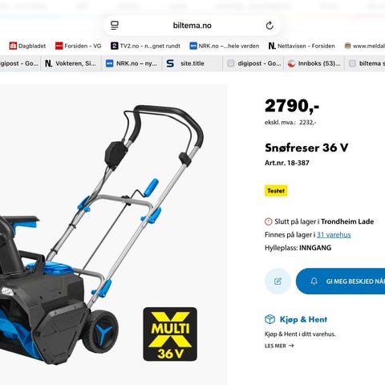Open the reader view icon in address bar
Viewport: 385px width, 385px height.
tap(115, 26)
